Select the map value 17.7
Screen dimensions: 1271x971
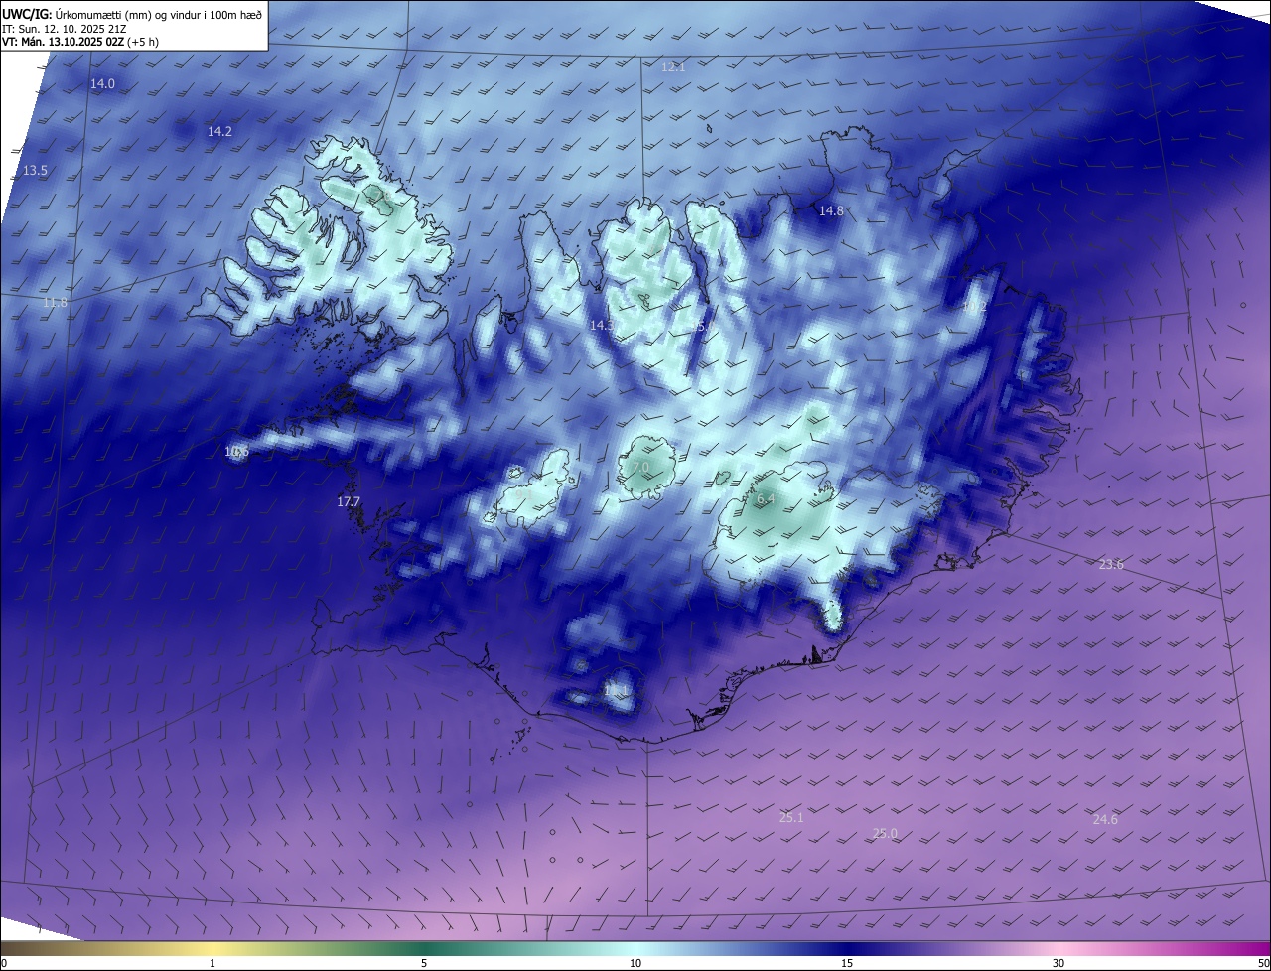coord(349,502)
